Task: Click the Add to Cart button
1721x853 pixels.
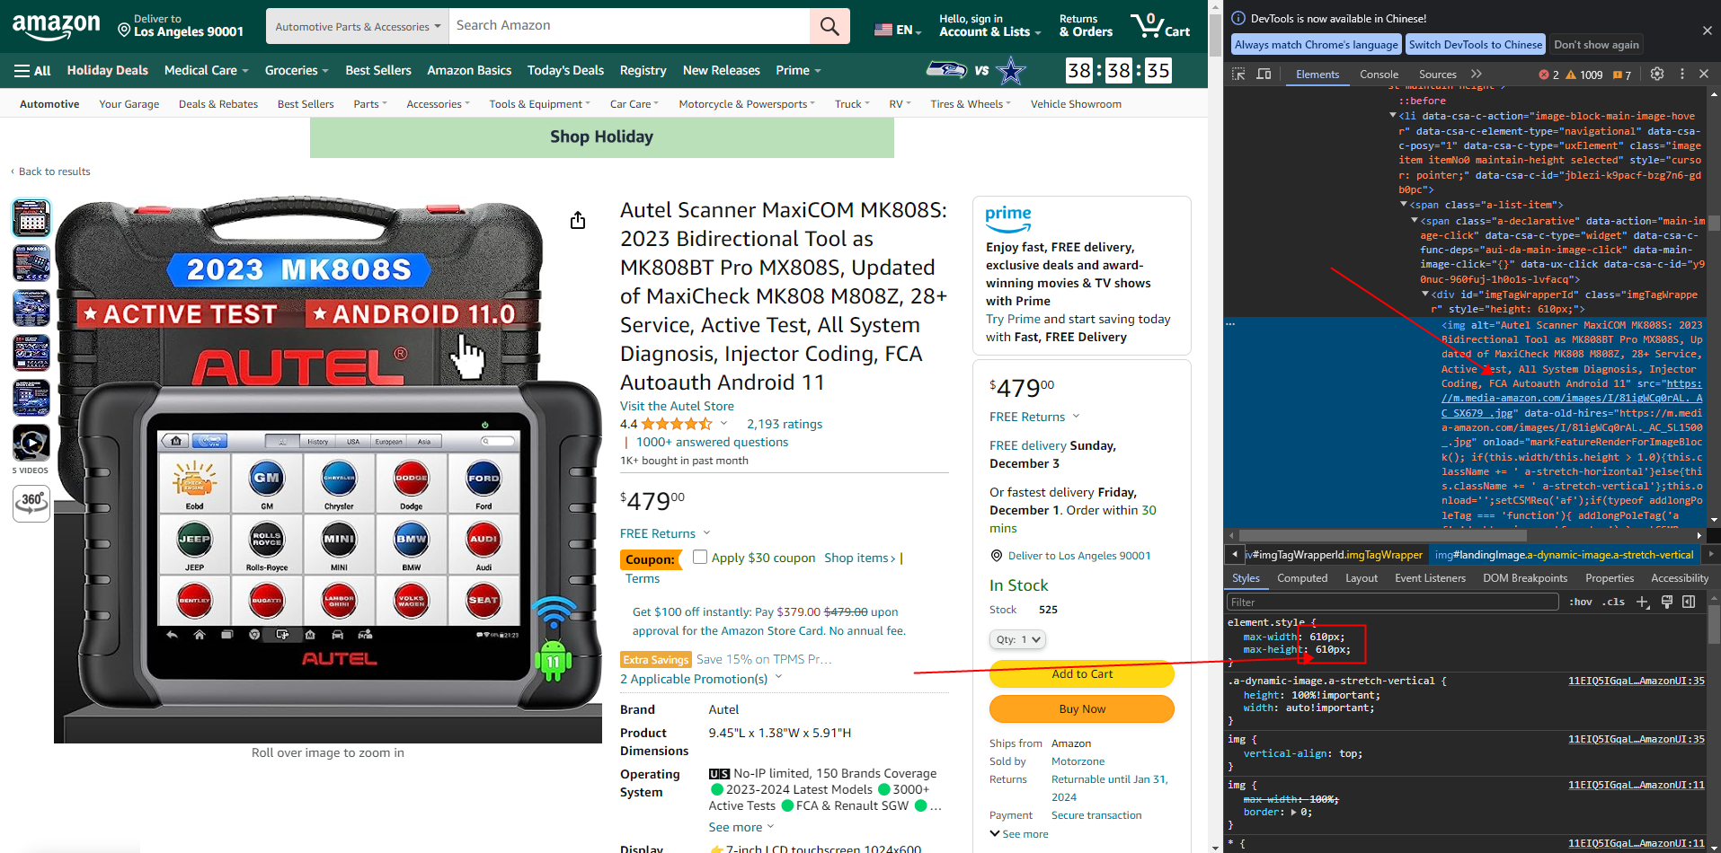Action: point(1082,673)
